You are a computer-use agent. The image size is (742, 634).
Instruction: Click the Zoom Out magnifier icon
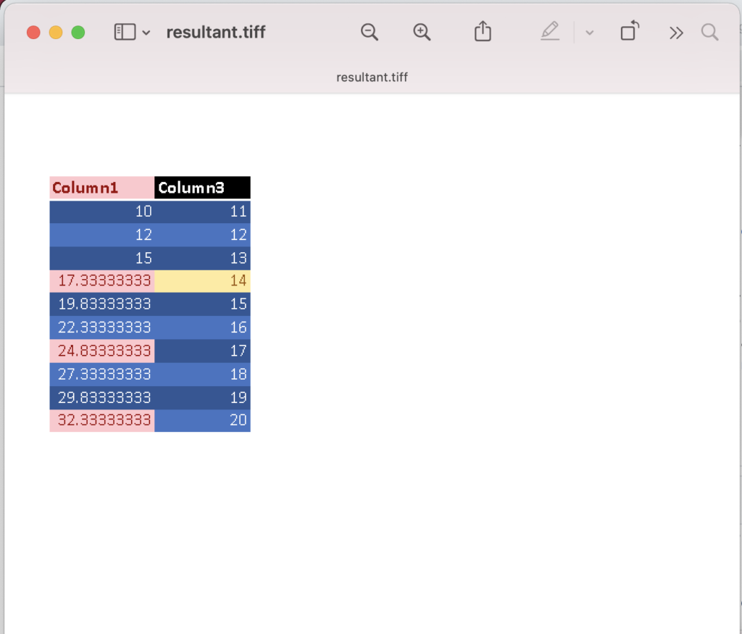[x=369, y=32]
